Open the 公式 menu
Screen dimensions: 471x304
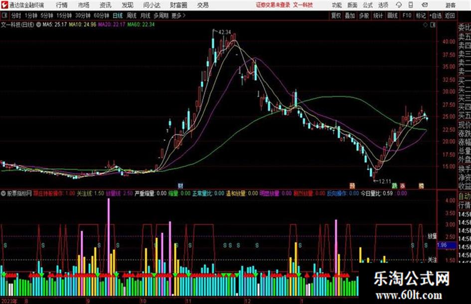click(367, 5)
